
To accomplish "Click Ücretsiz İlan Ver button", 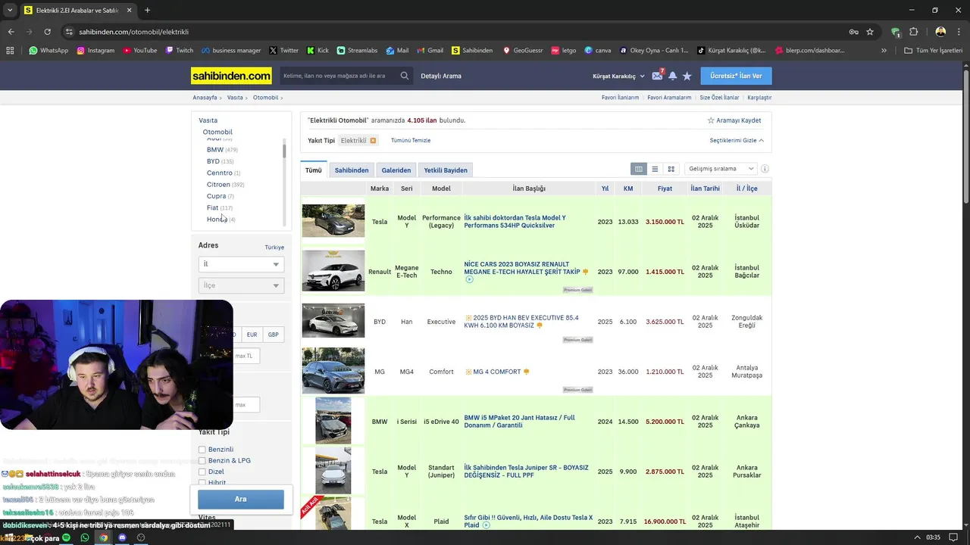I will click(x=736, y=76).
